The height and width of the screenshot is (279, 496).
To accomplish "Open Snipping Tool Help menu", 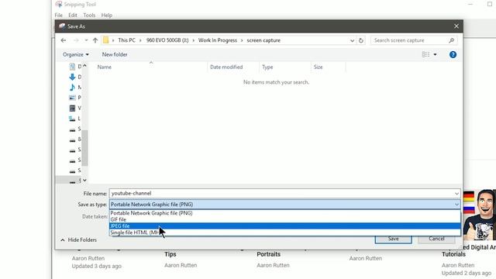I will (x=107, y=15).
